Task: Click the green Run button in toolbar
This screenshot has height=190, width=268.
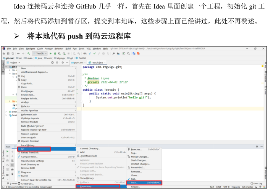Action: pos(50,54)
